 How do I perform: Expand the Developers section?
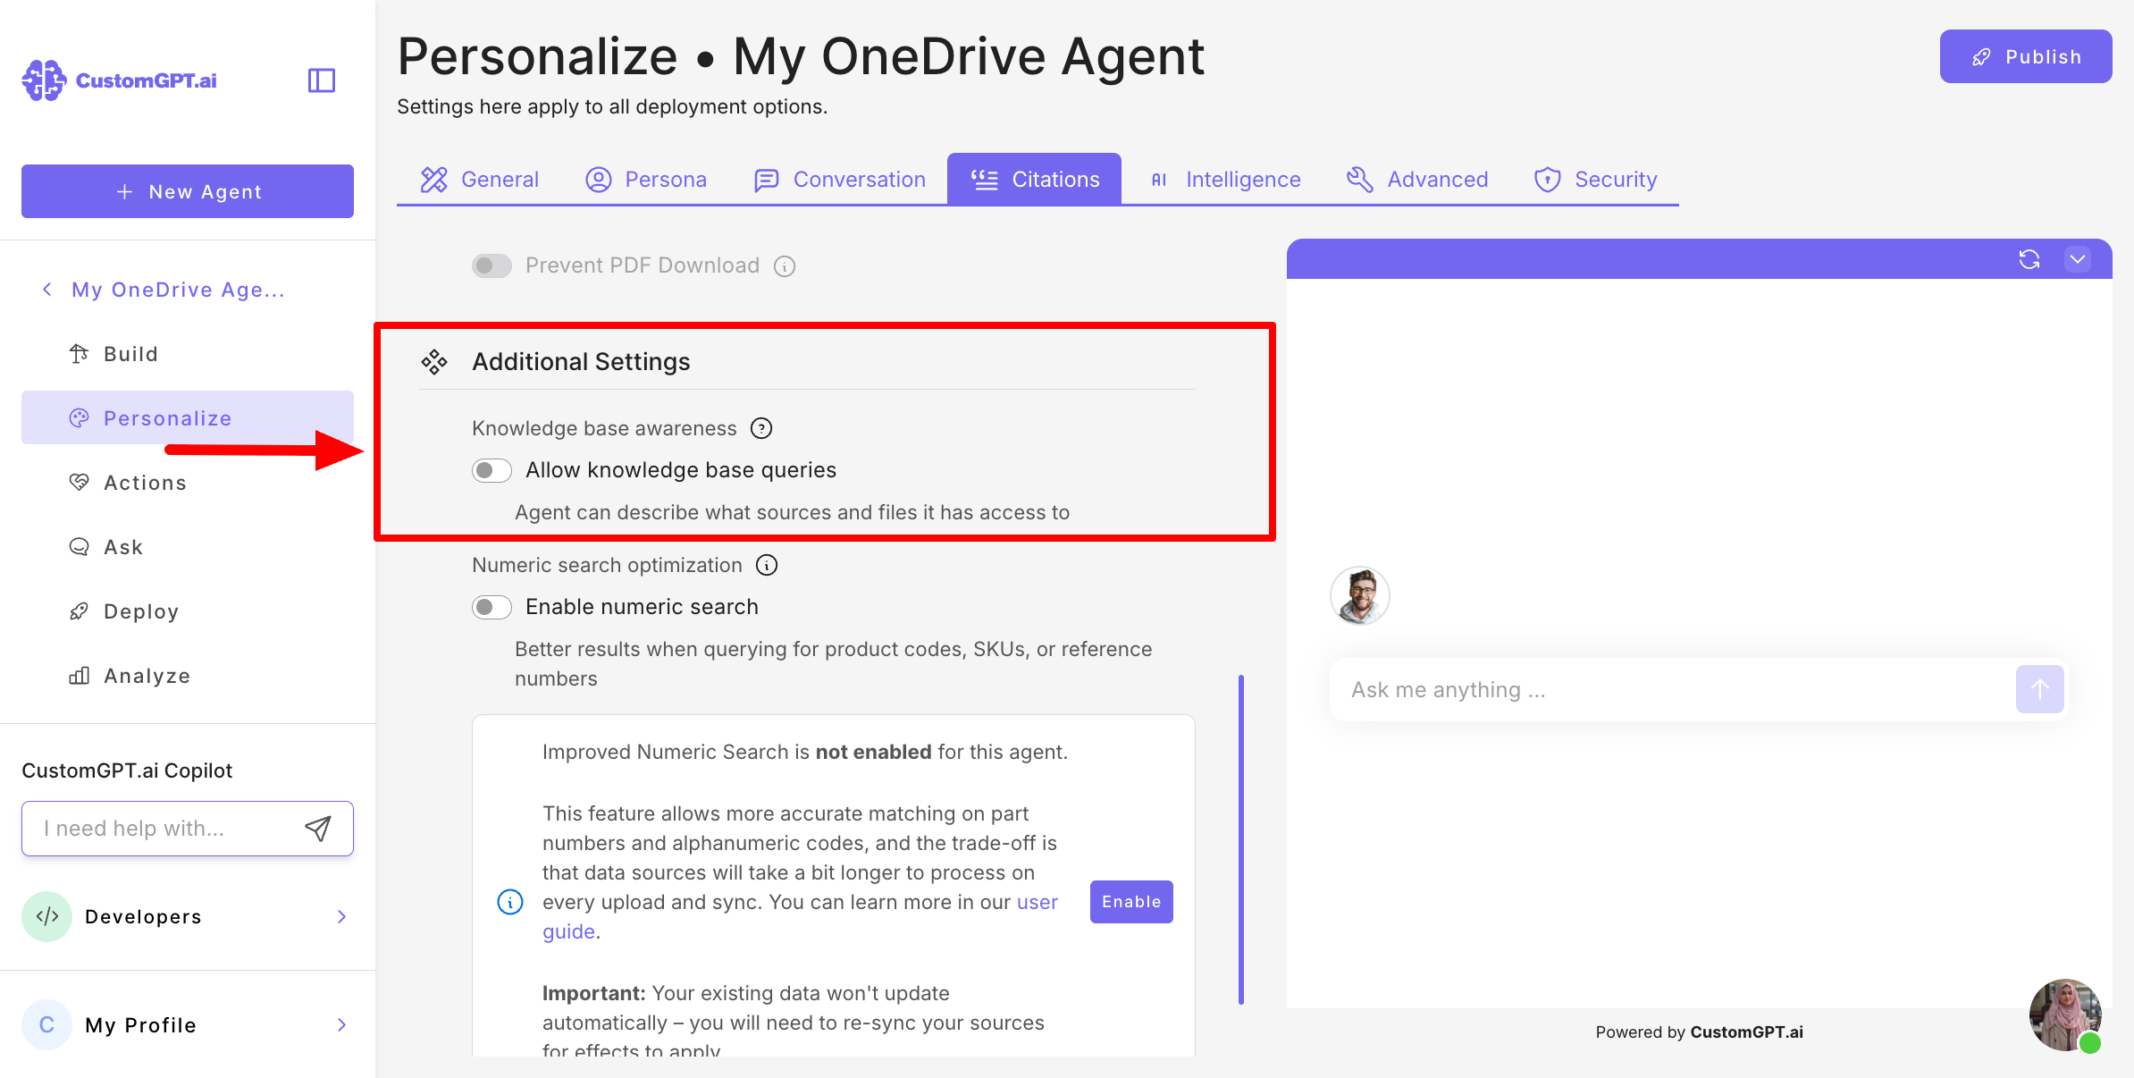coord(341,916)
